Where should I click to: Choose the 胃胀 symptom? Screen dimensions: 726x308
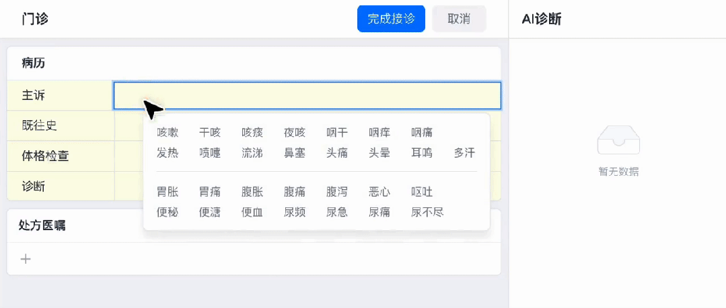coord(168,193)
